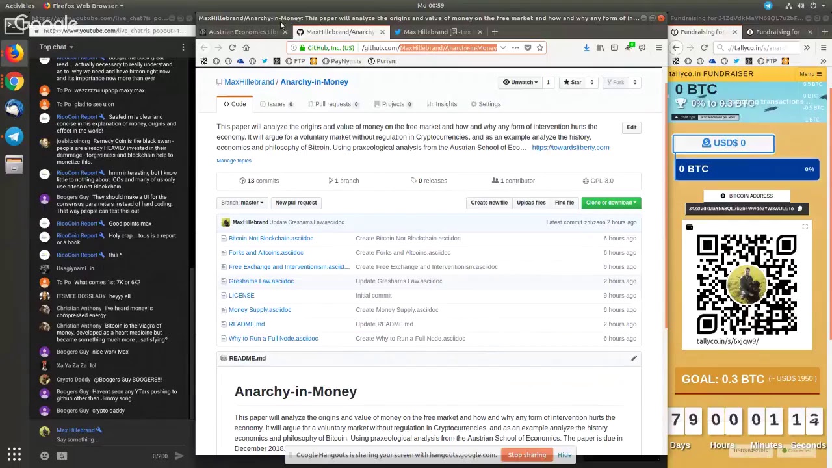Select the Code tab
This screenshot has height=468, width=832.
(x=235, y=104)
